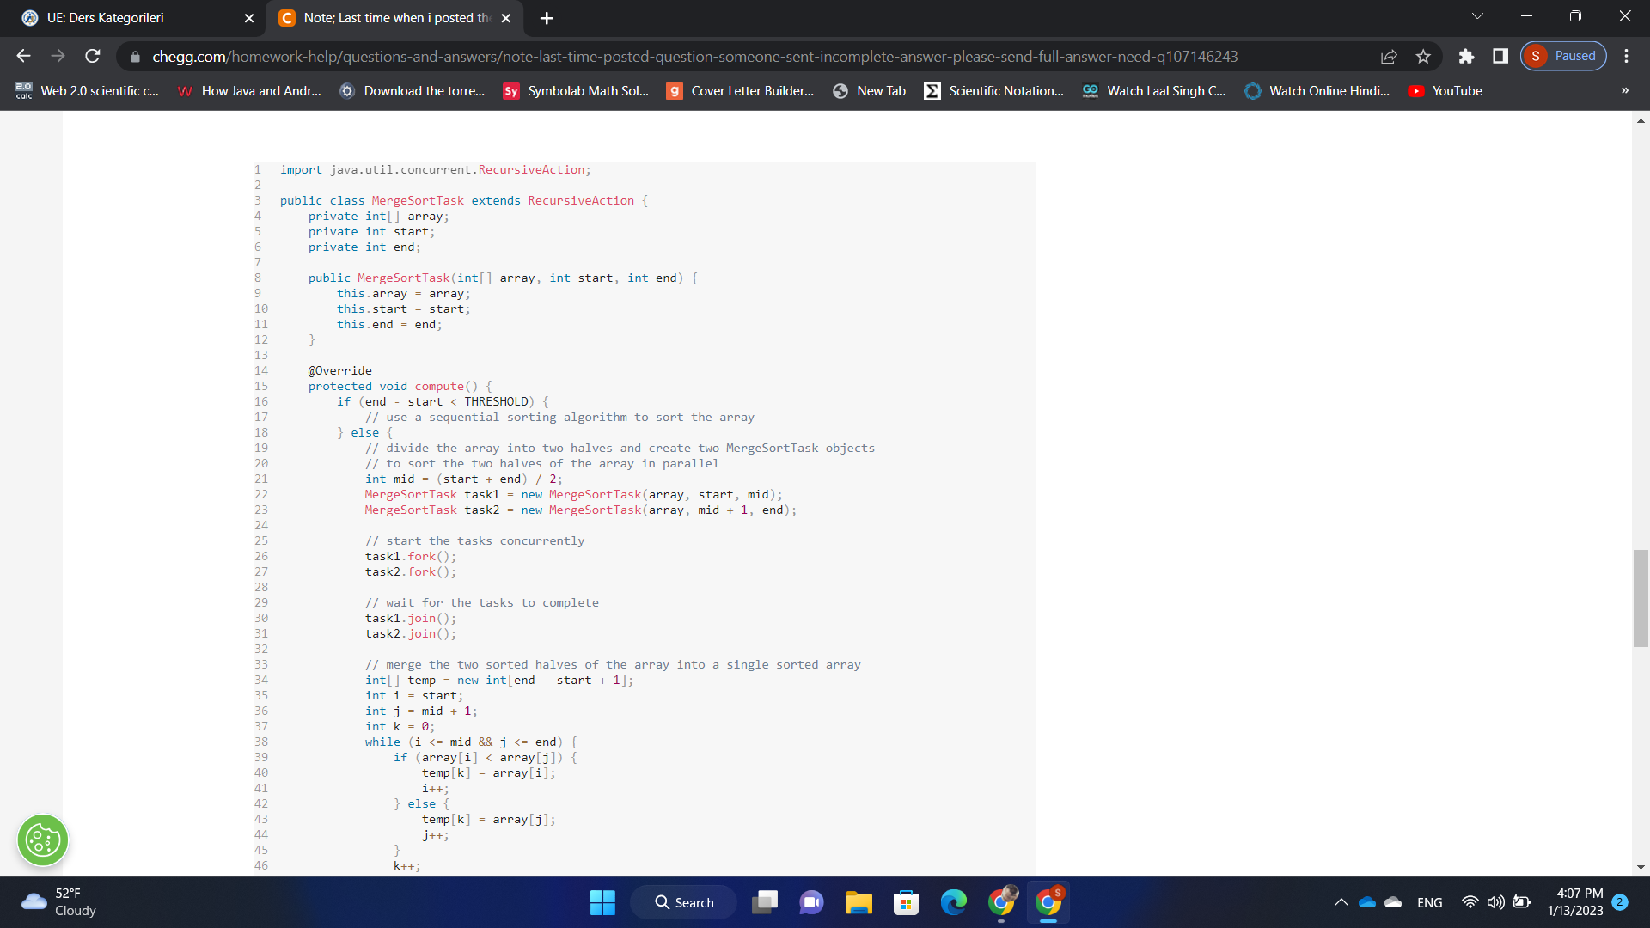This screenshot has height=928, width=1650.
Task: Click the reload page button
Action: [93, 56]
